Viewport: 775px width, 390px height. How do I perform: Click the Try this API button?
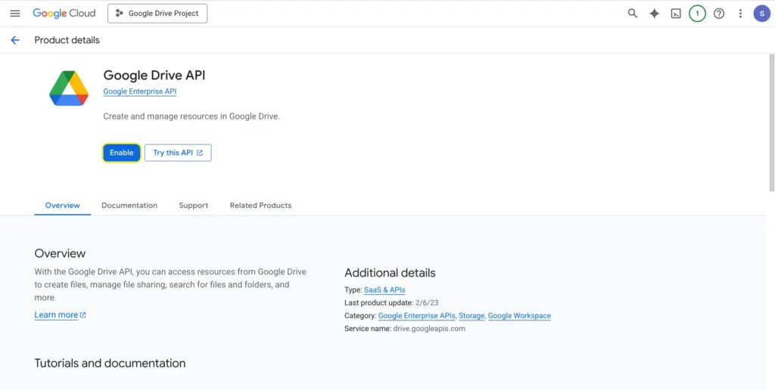[178, 153]
